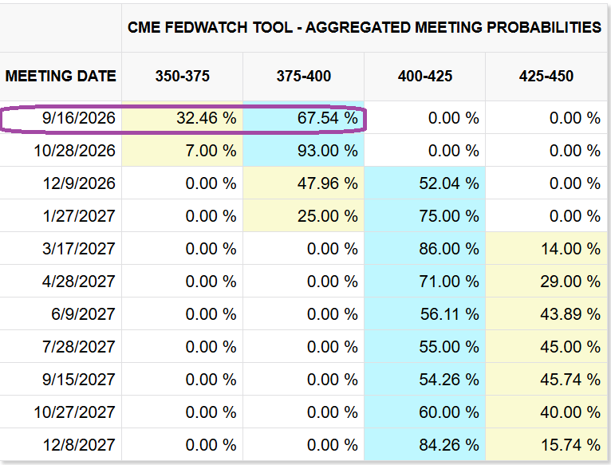Click the 56.11 % cell
Image resolution: width=611 pixels, height=465 pixels.
[x=424, y=313]
